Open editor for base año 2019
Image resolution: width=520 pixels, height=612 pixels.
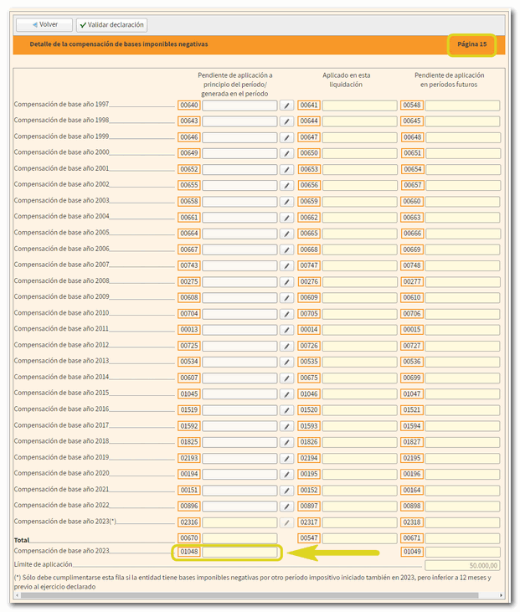point(286,458)
